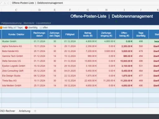Click the Rechnungsdatum header cell
Image resolution: width=159 pixels, height=119 pixels.
pos(39,34)
